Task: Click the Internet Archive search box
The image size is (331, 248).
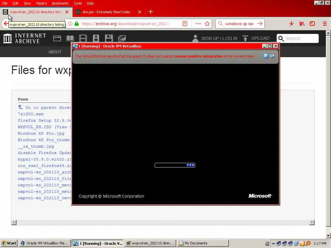Action: coord(297,38)
